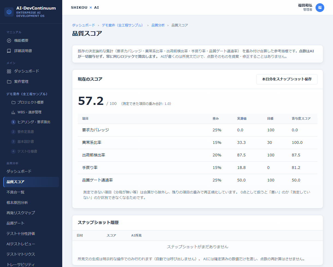This screenshot has height=267, width=333.
Task: Click the compass icon beside 機能概要
Action: click(x=9, y=41)
